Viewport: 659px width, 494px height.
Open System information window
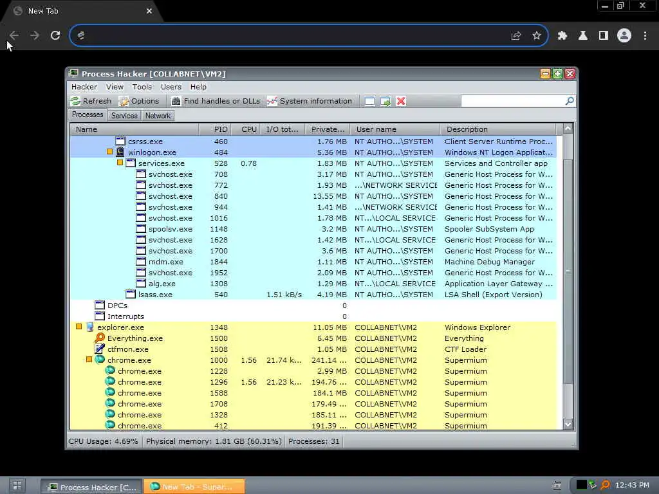(310, 101)
